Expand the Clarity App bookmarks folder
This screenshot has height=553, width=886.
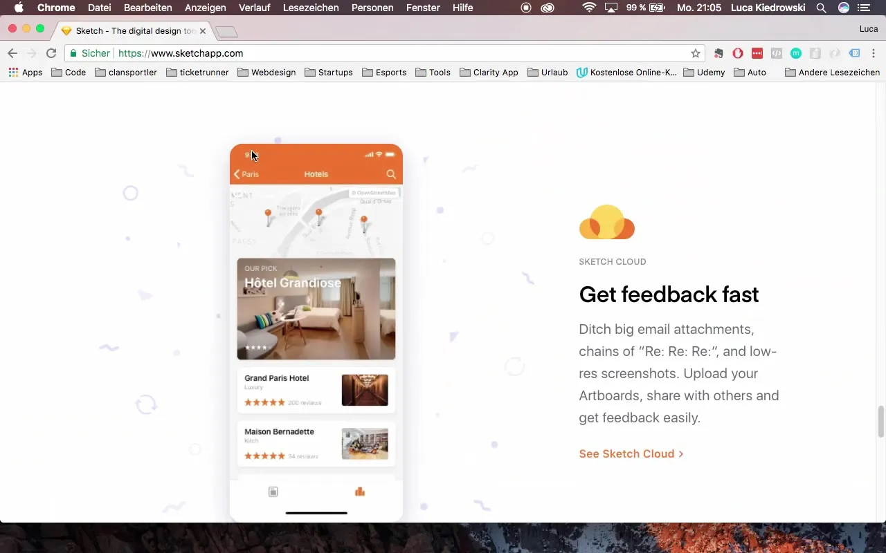[x=489, y=72]
